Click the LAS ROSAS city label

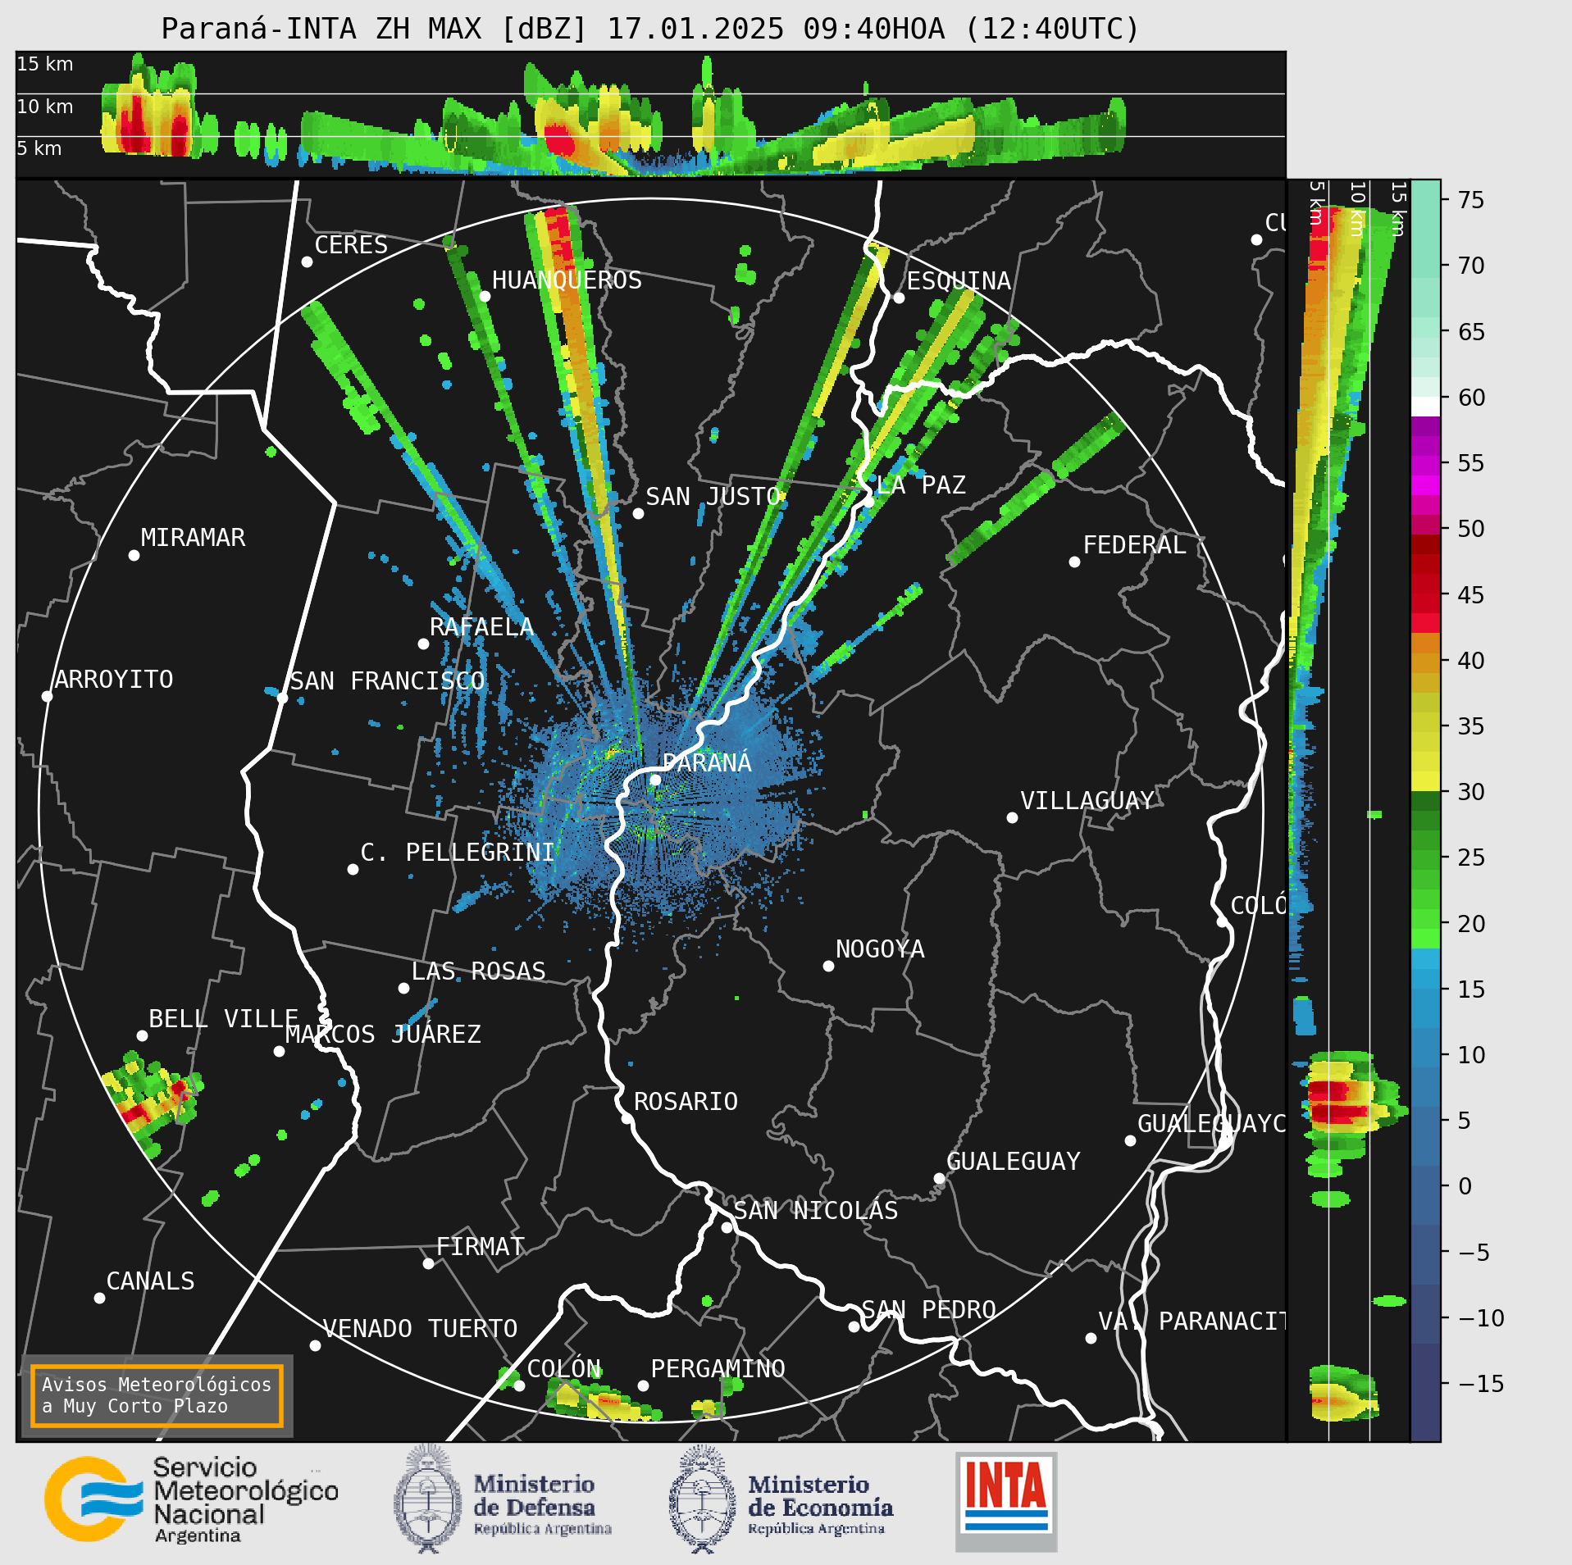coord(478,971)
